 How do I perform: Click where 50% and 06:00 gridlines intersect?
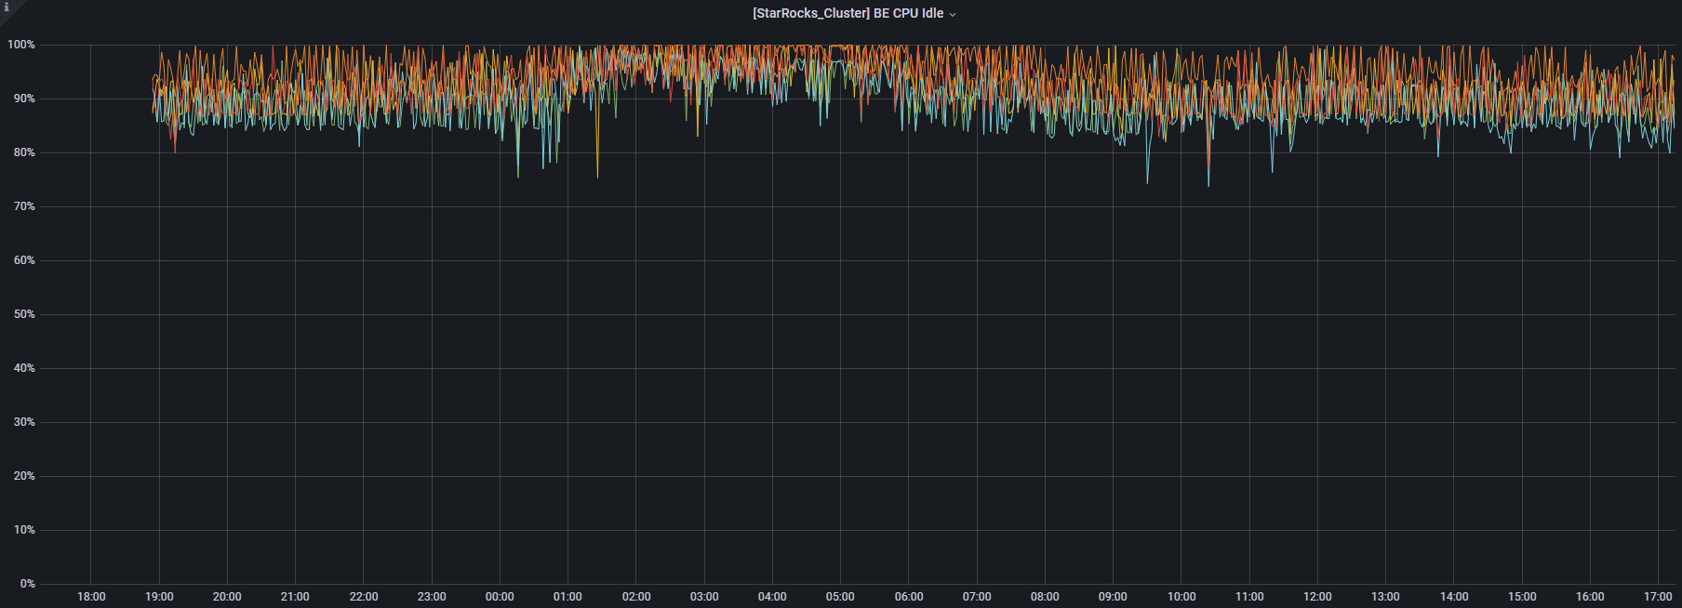point(909,314)
